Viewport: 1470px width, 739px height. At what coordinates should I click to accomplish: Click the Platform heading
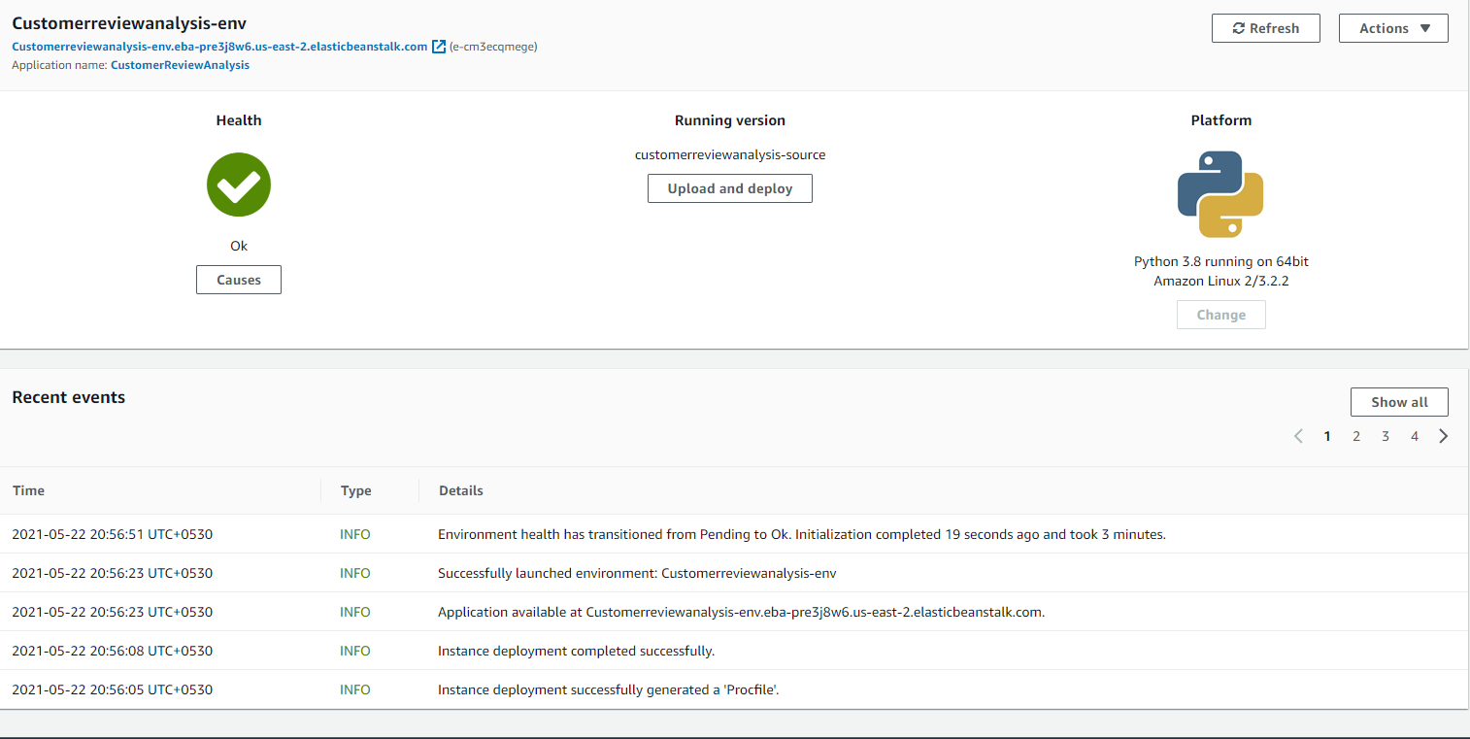click(x=1221, y=120)
